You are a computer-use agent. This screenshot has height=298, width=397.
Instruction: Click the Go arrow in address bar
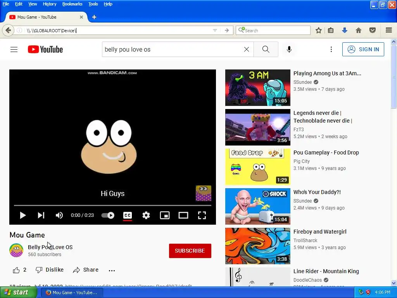tap(227, 30)
